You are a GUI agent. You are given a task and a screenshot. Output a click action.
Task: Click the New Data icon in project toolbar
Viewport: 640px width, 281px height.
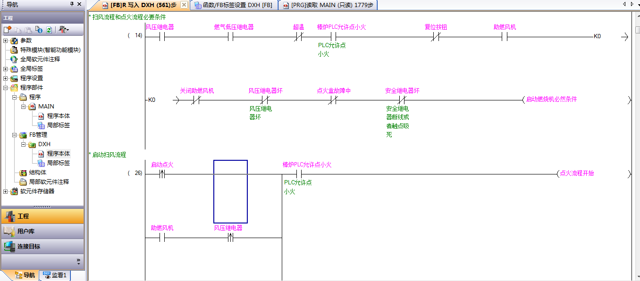[x=8, y=30]
